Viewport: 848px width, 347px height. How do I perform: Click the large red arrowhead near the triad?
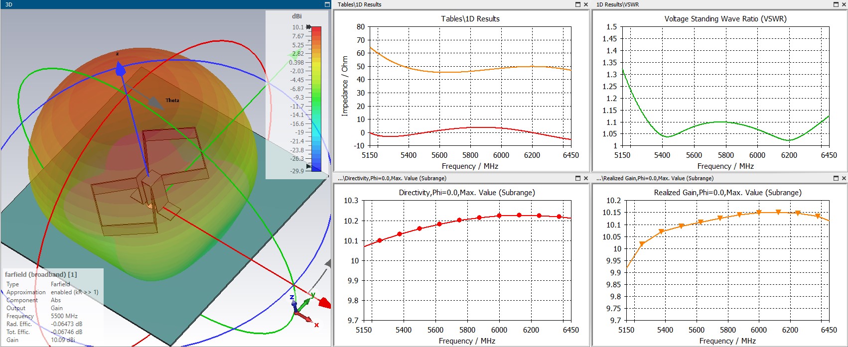coord(324,303)
